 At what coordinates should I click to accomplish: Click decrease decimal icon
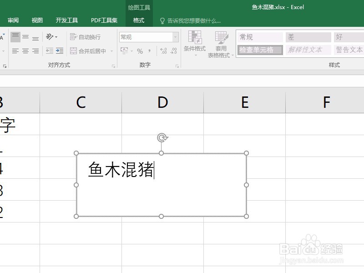(173, 51)
